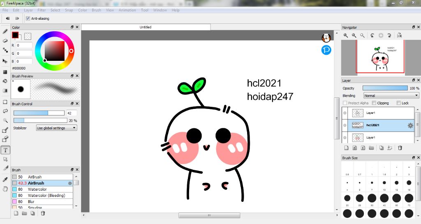
Task: Select the Eraser tool
Action: point(5,41)
